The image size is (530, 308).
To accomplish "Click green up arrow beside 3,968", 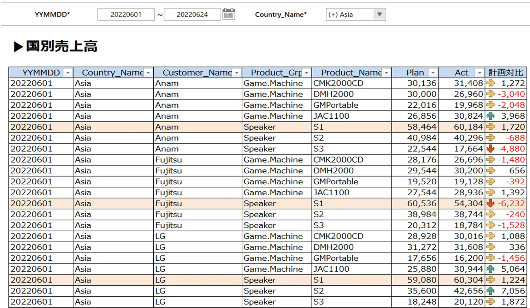I will click(490, 116).
